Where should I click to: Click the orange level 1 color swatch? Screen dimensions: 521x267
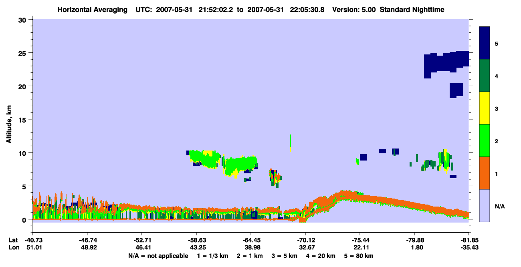coord(485,173)
